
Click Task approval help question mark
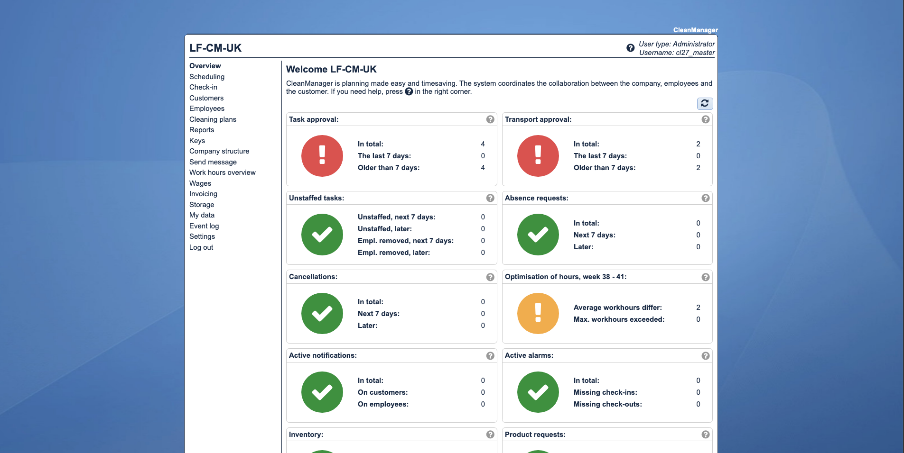click(490, 119)
